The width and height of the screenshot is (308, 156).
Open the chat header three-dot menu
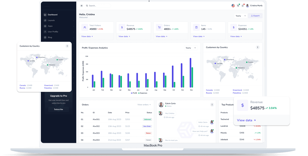click(212, 105)
